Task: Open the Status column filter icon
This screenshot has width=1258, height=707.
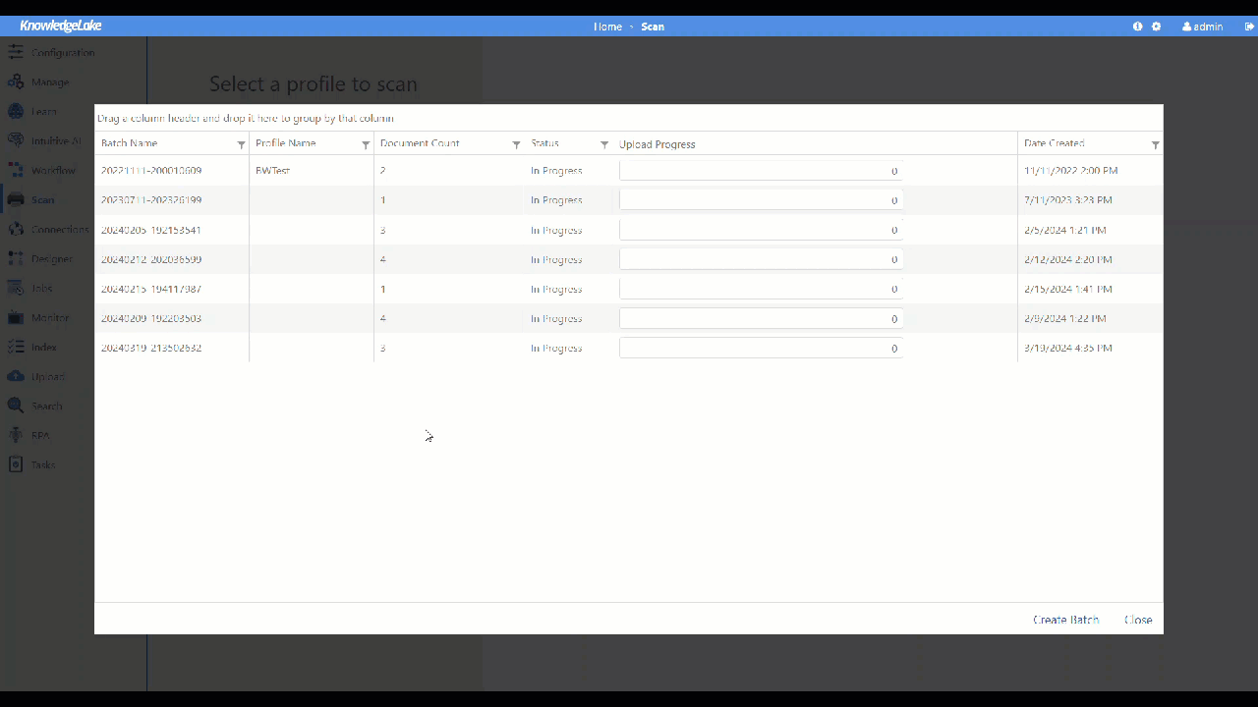Action: pos(604,144)
